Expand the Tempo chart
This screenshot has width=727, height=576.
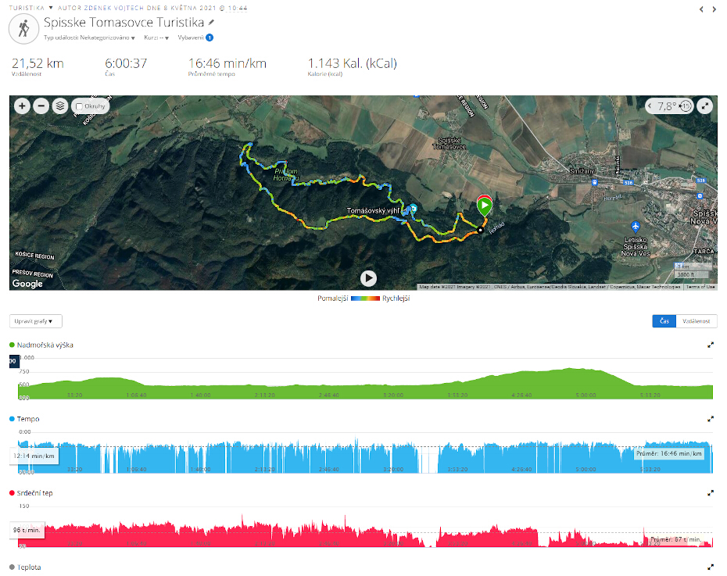tap(711, 419)
